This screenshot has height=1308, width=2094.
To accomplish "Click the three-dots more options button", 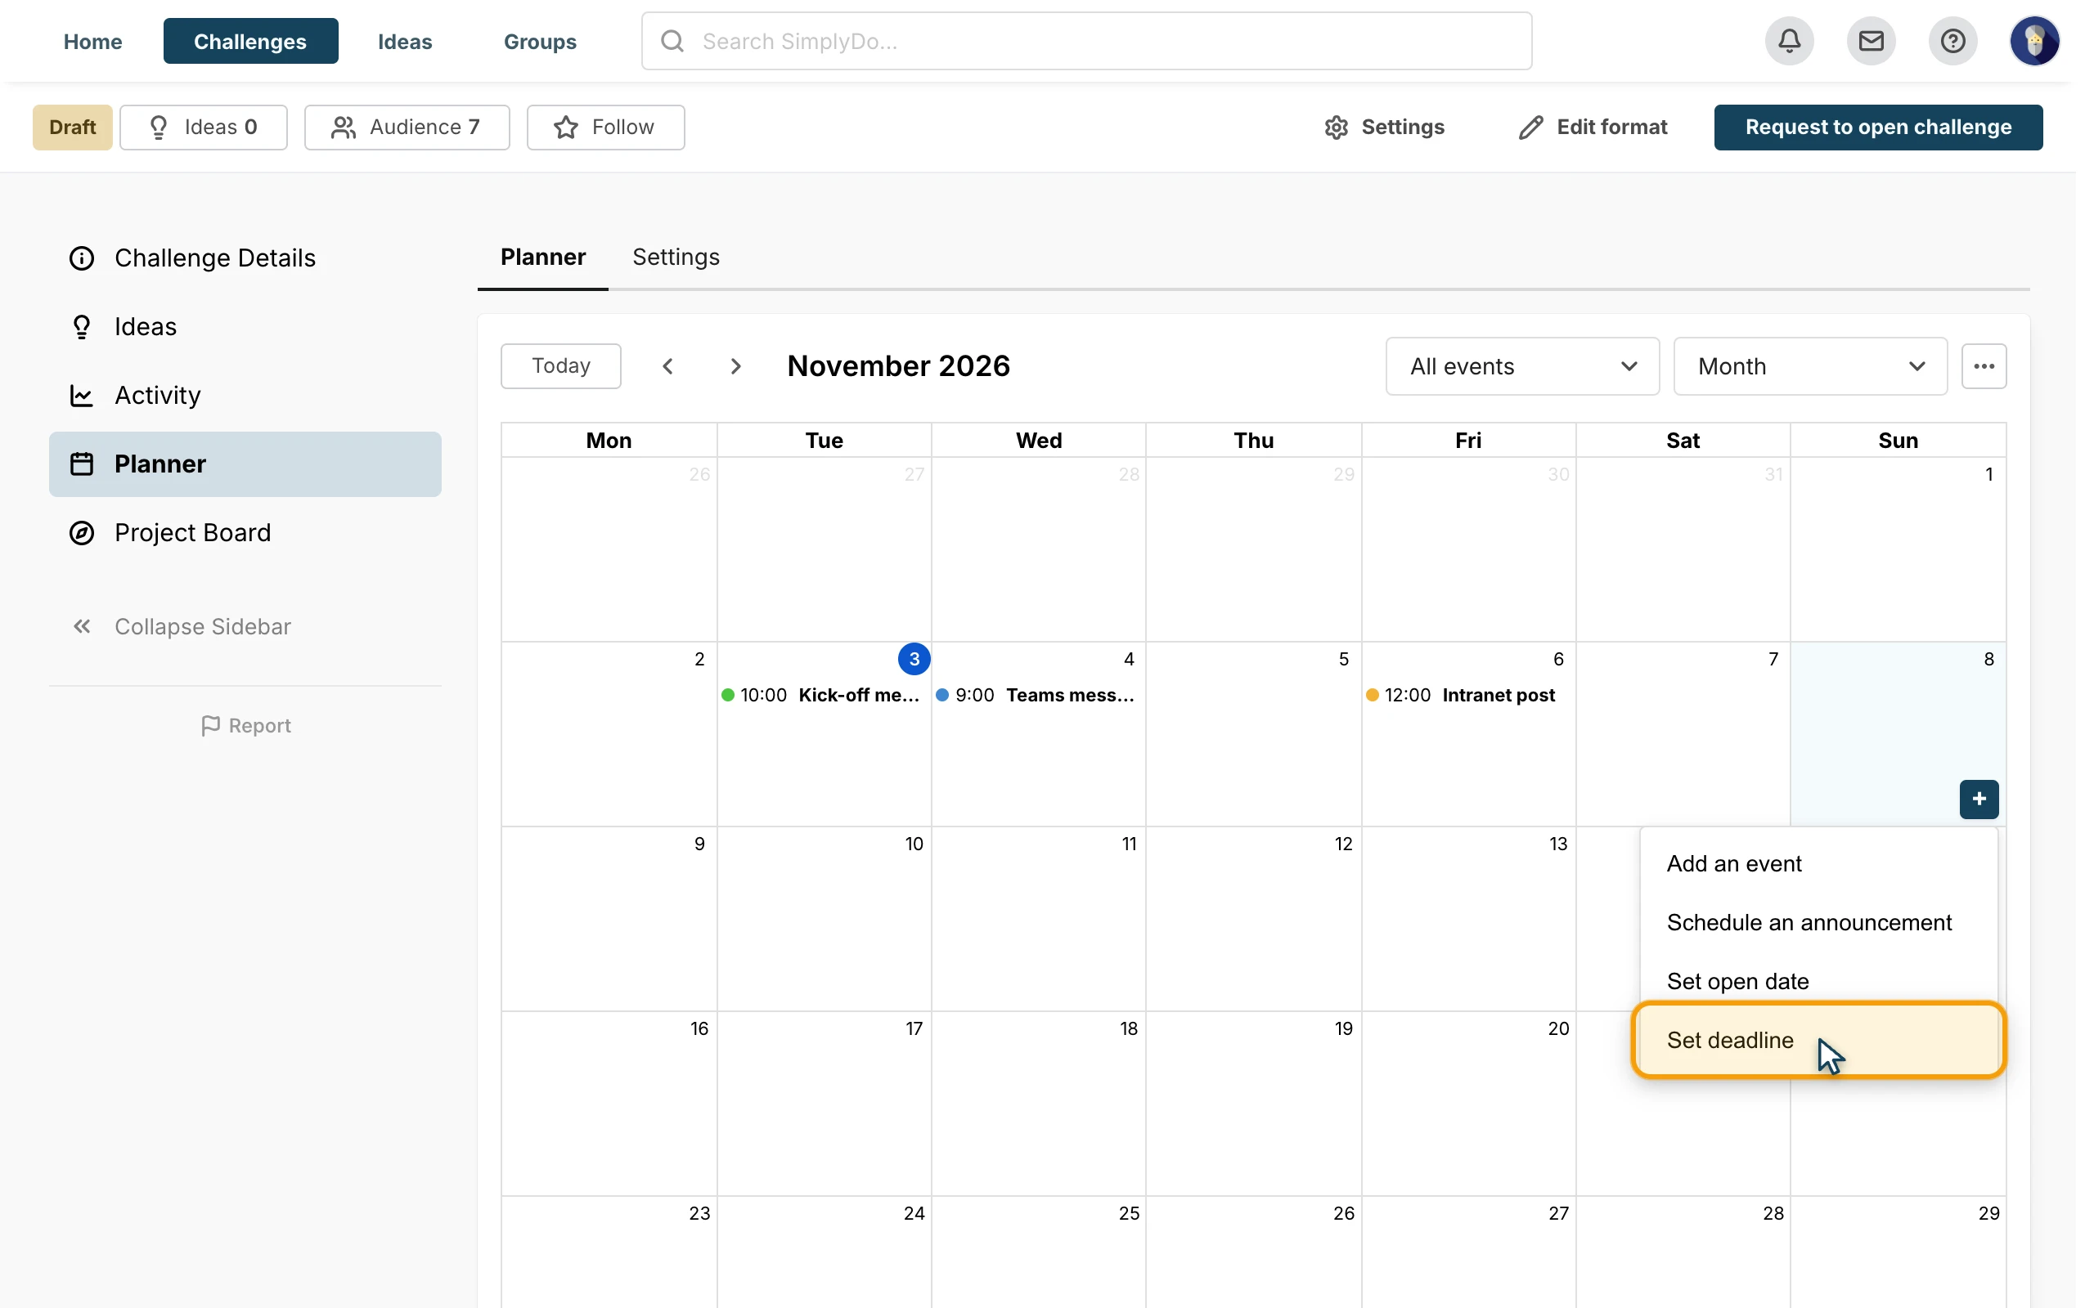I will click(x=1984, y=366).
